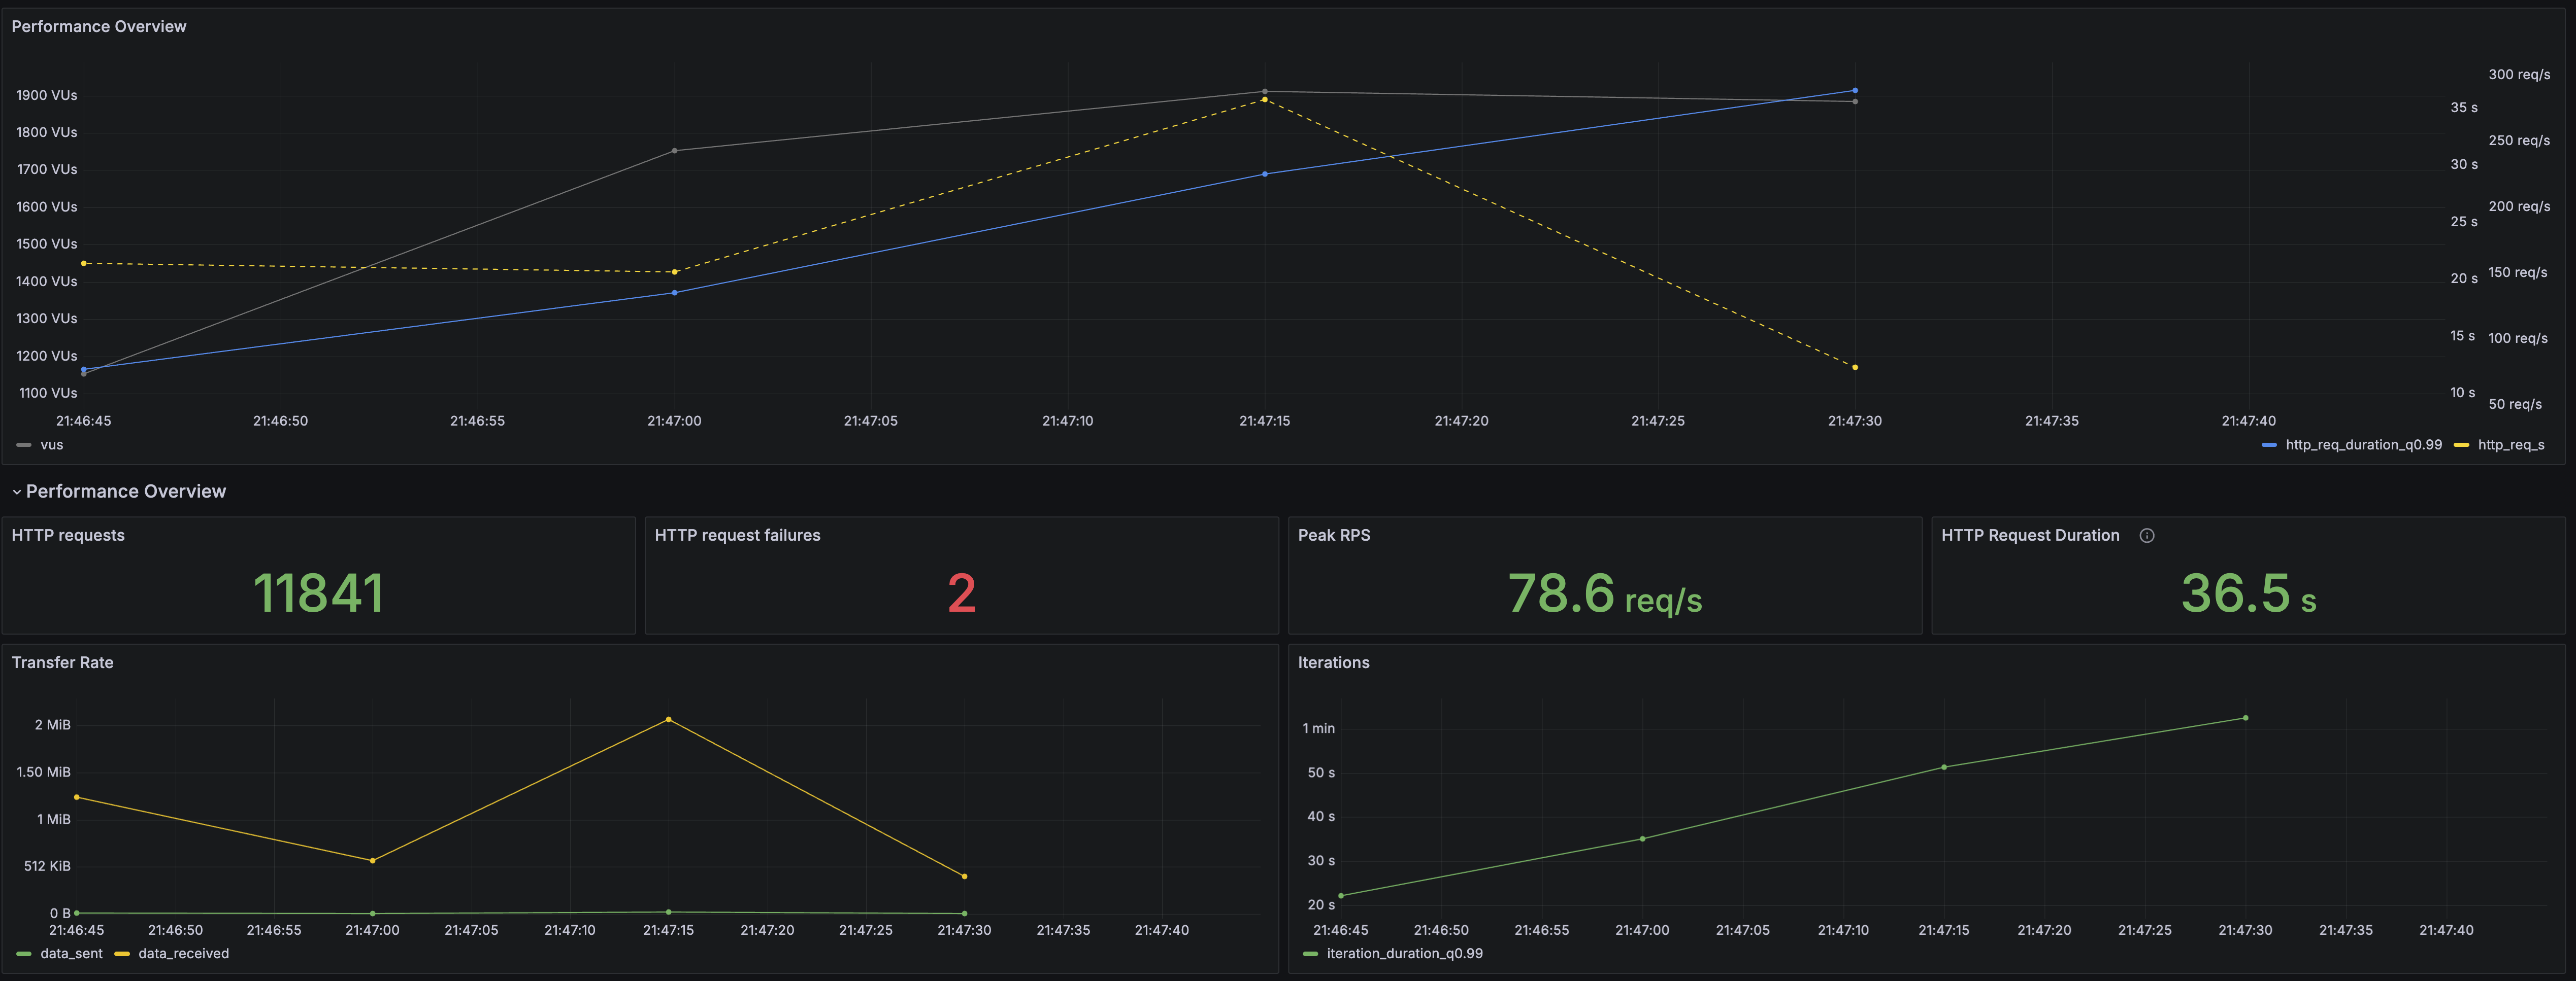Image resolution: width=2576 pixels, height=981 pixels.
Task: Click the data_received peak point at 21:47:15
Action: [x=668, y=719]
